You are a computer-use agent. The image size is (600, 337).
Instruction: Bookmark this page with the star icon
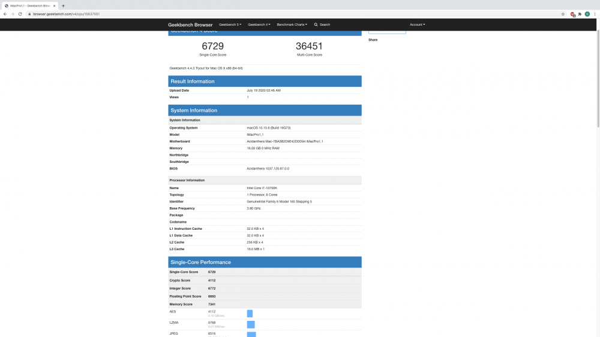[563, 14]
